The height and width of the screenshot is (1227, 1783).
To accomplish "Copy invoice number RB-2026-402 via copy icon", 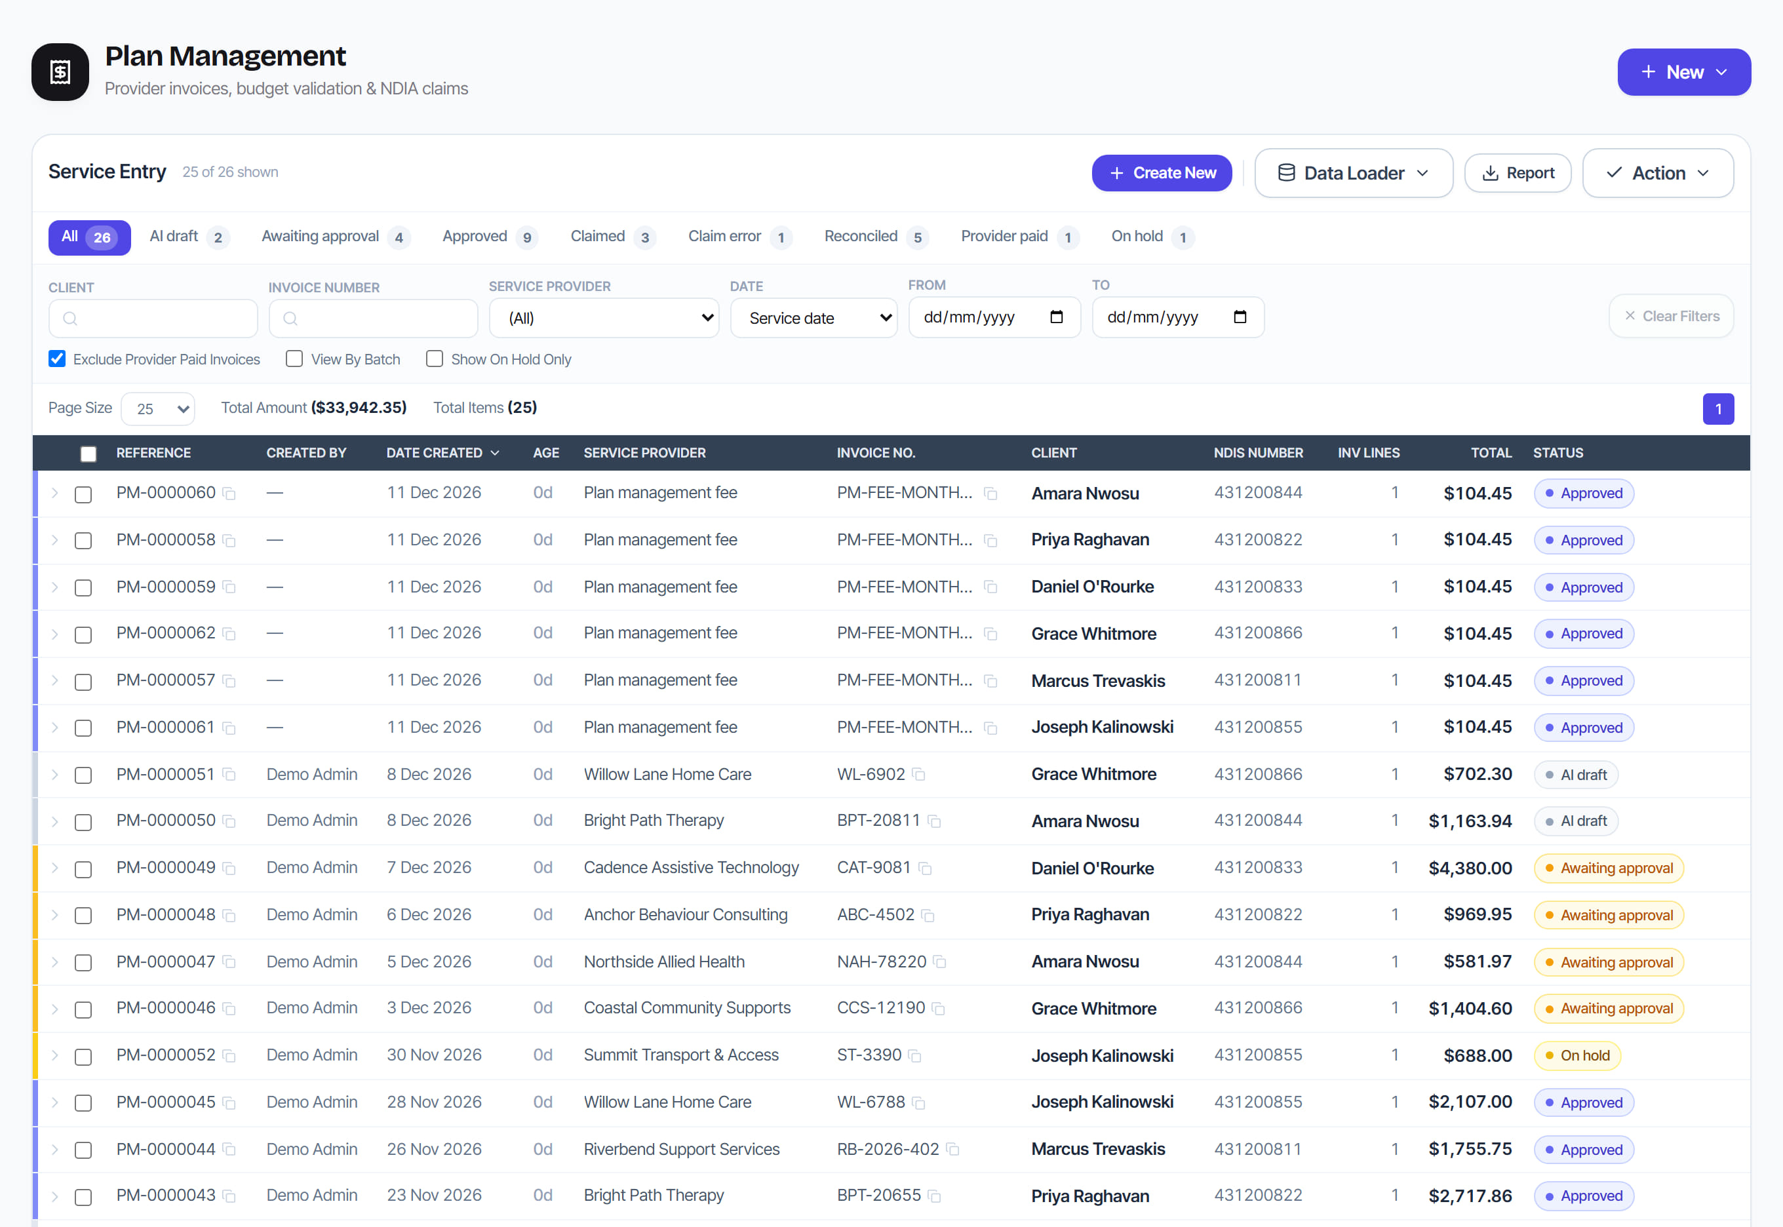I will (x=952, y=1150).
